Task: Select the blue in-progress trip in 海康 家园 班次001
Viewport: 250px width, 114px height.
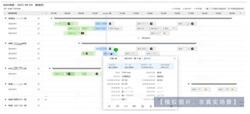Action: (104, 49)
